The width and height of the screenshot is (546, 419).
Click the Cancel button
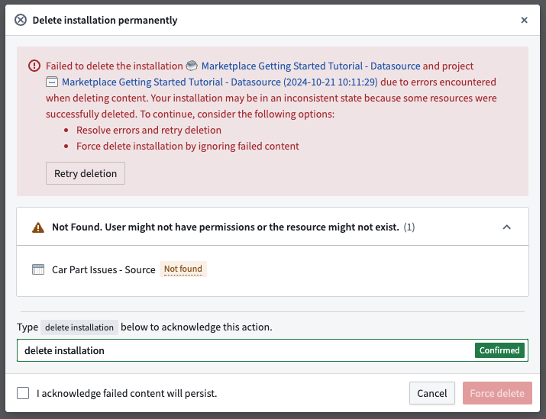coord(432,393)
